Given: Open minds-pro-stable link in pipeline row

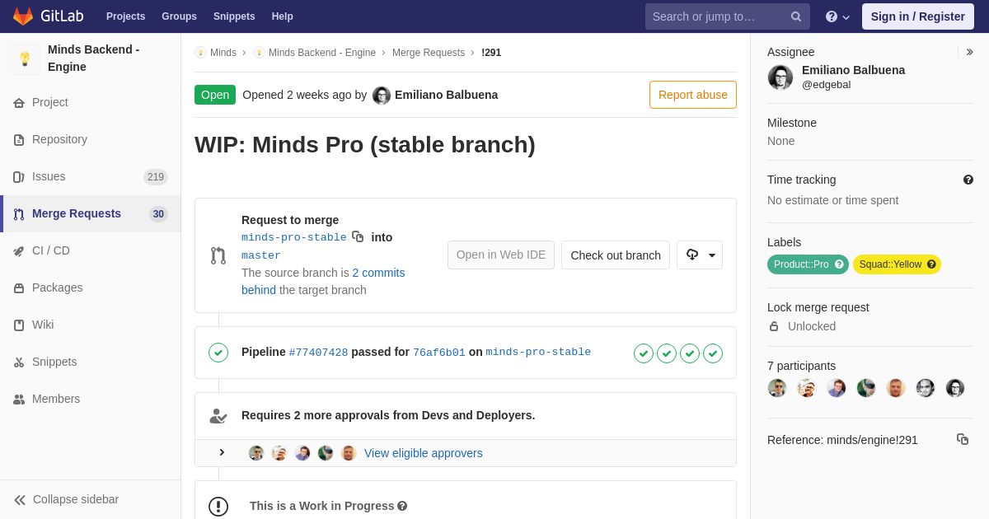Looking at the screenshot, I should coord(538,352).
